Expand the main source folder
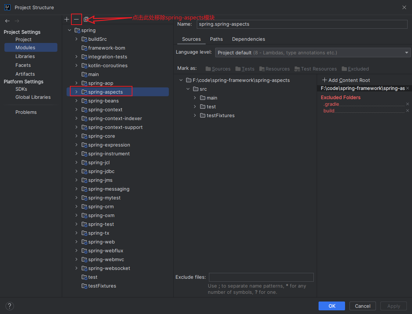This screenshot has height=314, width=412. tap(195, 98)
